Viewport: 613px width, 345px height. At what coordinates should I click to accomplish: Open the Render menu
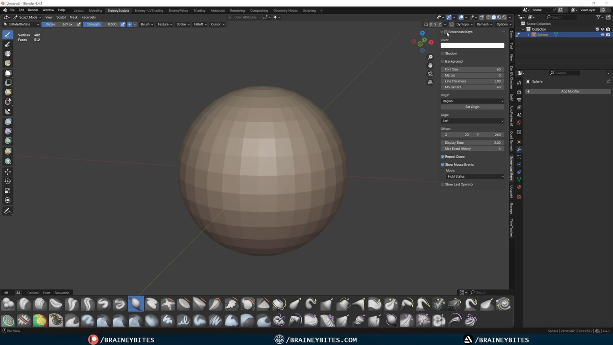[33, 10]
